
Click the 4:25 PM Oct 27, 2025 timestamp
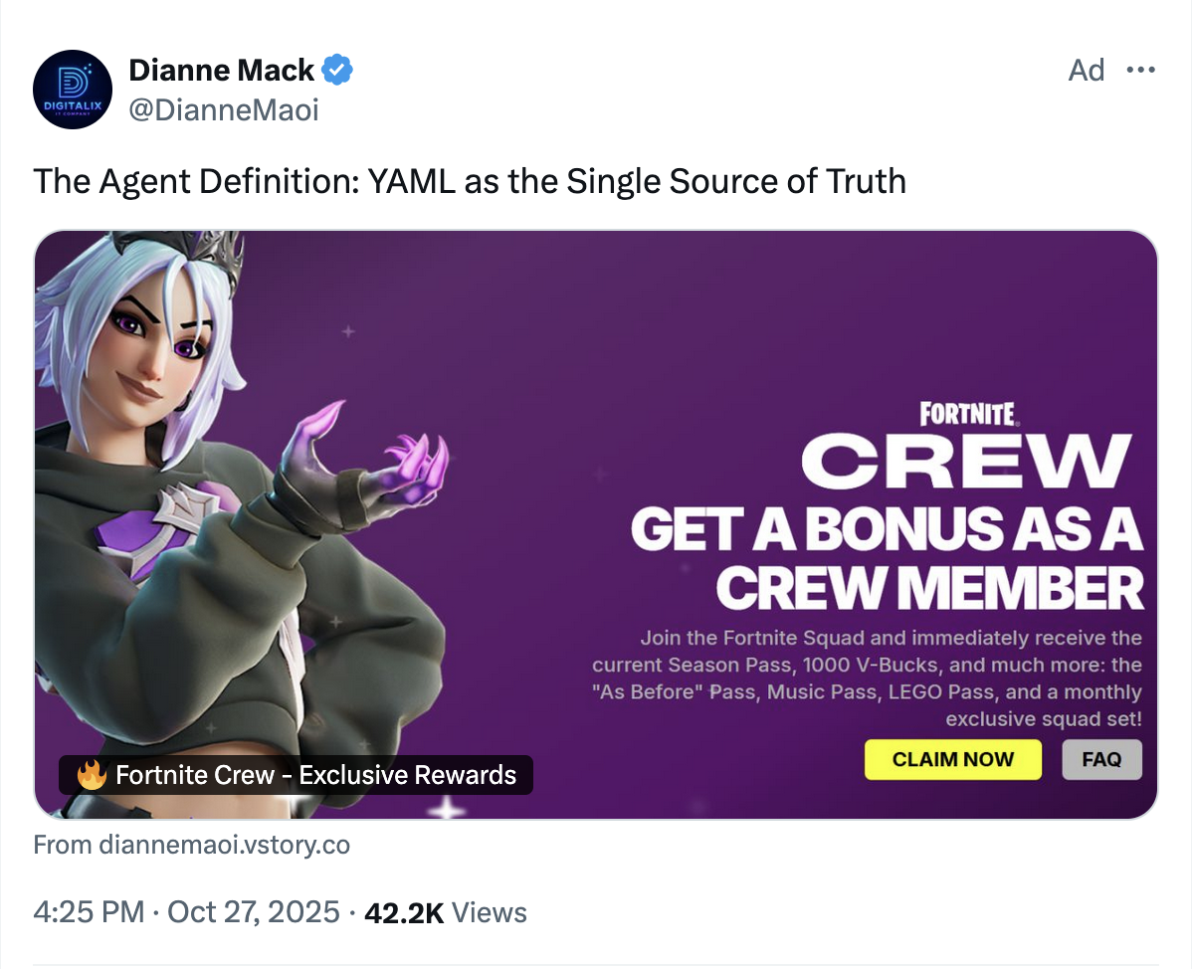click(x=186, y=912)
